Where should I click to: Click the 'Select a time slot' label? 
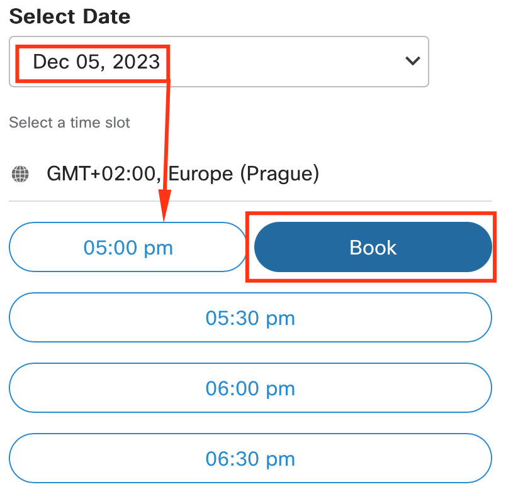tap(69, 123)
